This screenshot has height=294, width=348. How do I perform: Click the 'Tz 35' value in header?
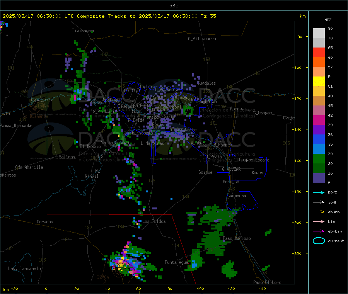click(x=208, y=16)
